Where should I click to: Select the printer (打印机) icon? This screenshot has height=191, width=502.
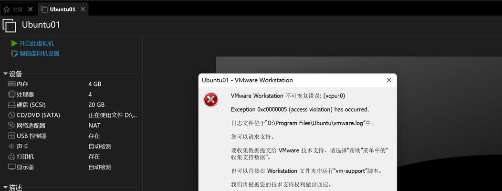pyautogui.click(x=11, y=157)
